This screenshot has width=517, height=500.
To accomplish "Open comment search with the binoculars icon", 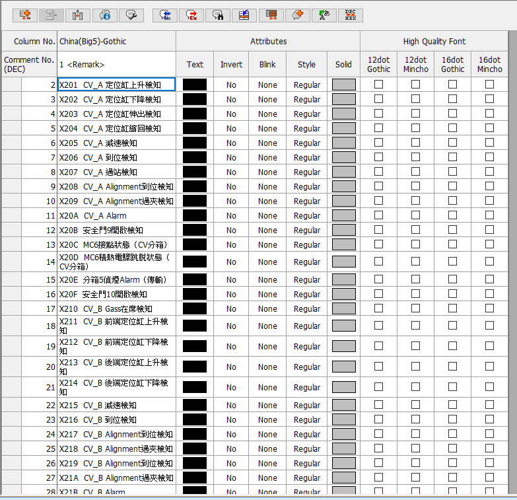I will pos(218,15).
